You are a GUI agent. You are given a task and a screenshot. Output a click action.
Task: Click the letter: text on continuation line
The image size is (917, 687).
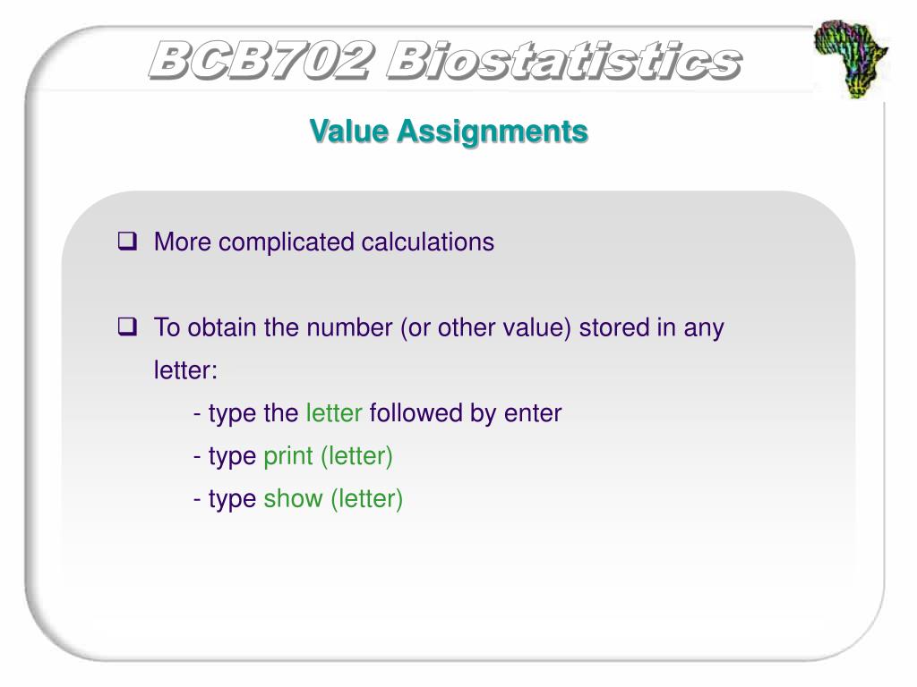pyautogui.click(x=185, y=370)
